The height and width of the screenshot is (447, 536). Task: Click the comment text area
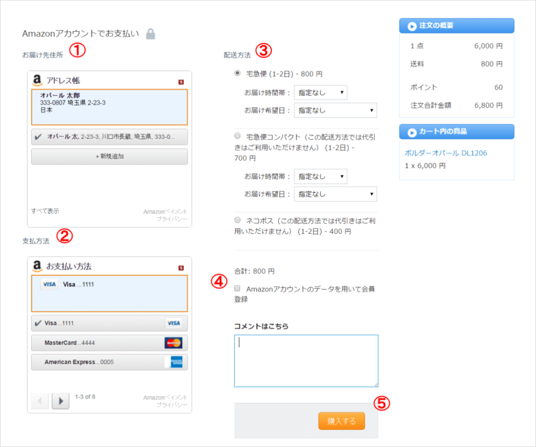306,361
